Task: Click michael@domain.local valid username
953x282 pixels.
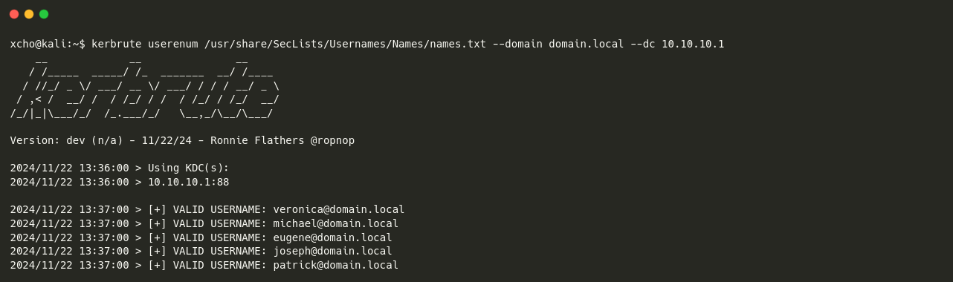Action: [x=336, y=223]
